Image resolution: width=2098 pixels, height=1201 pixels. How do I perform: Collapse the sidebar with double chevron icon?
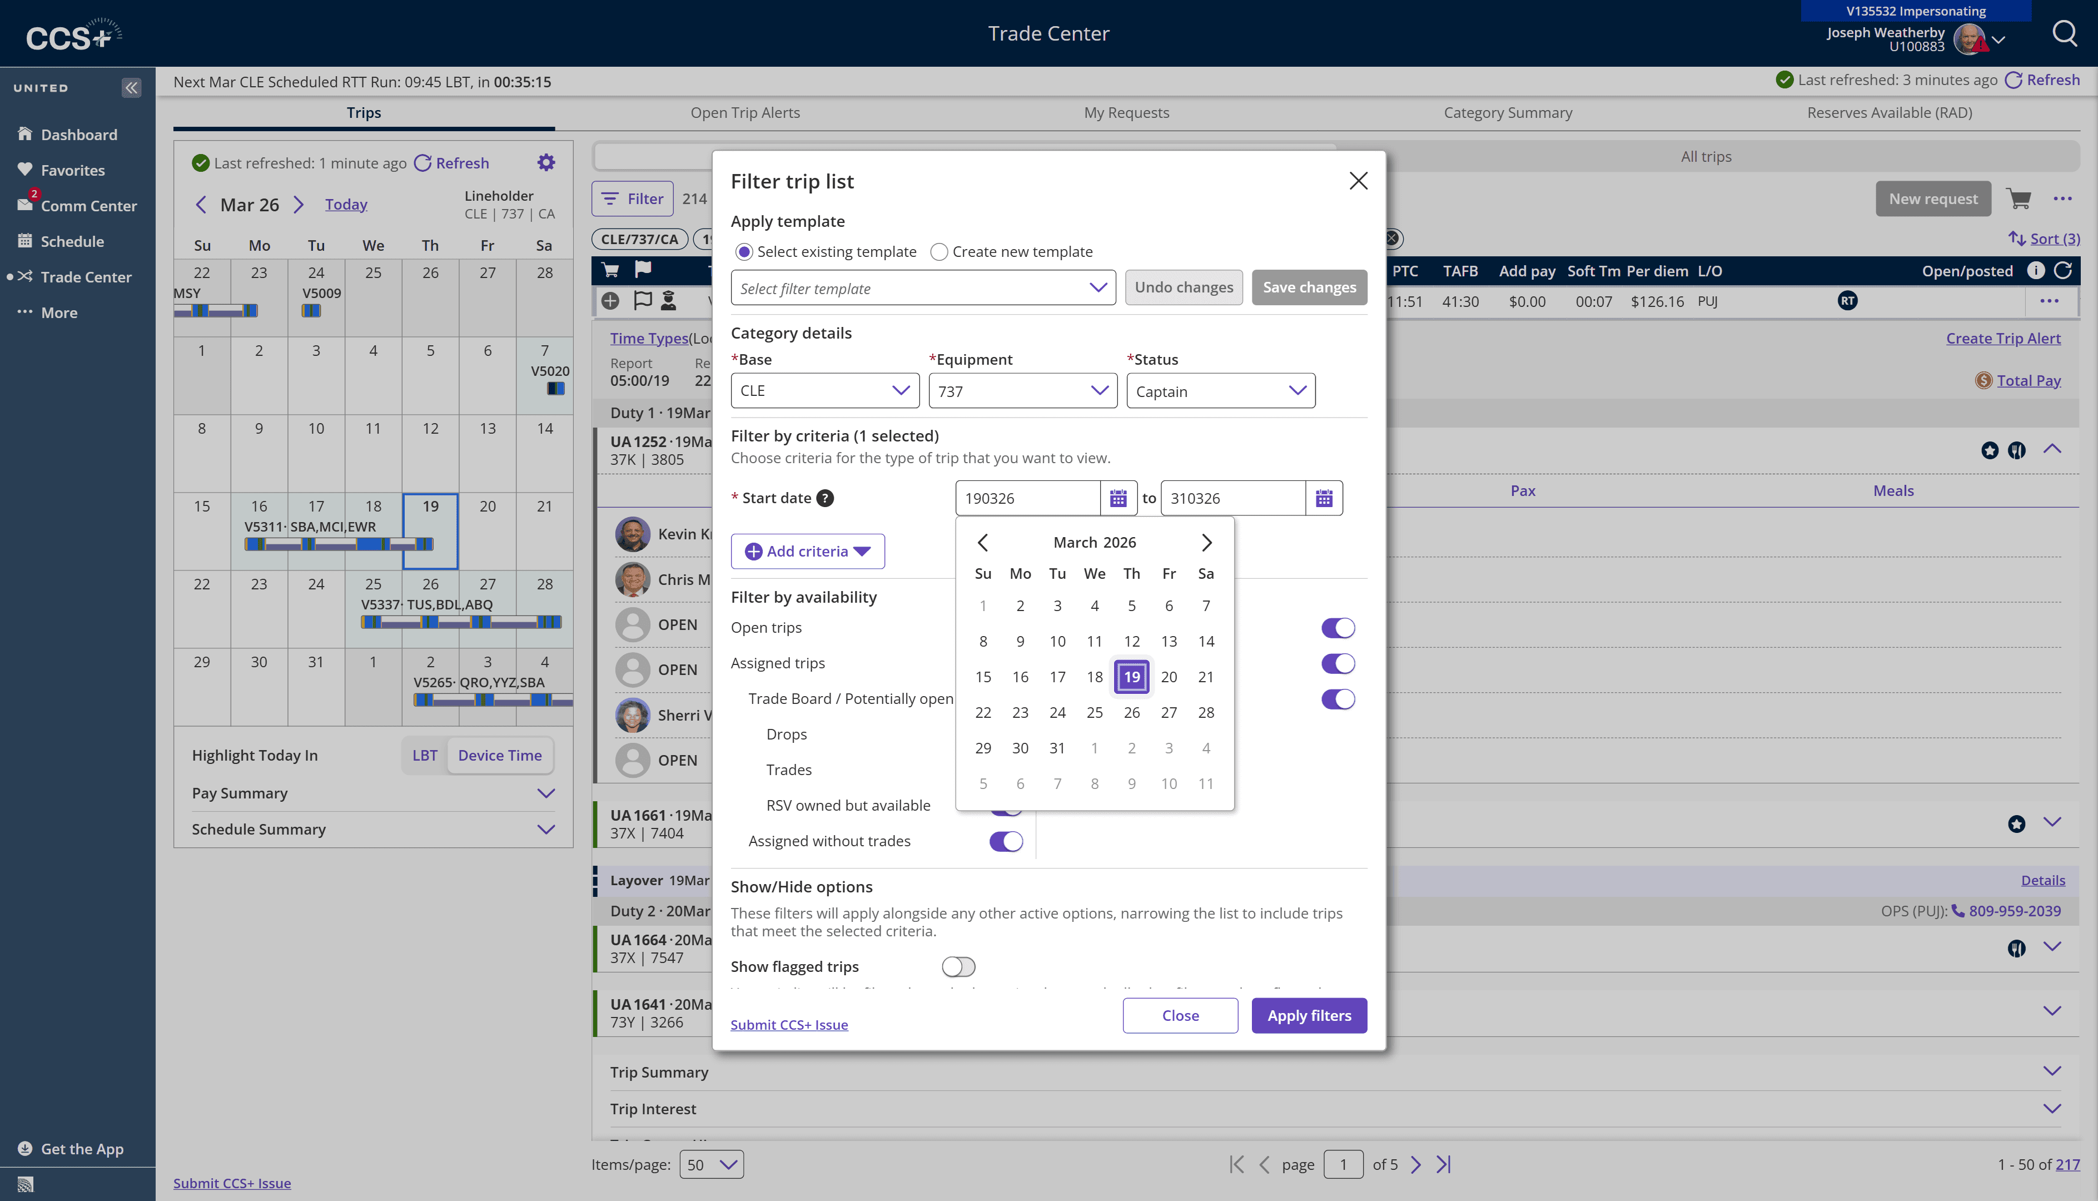pos(131,87)
